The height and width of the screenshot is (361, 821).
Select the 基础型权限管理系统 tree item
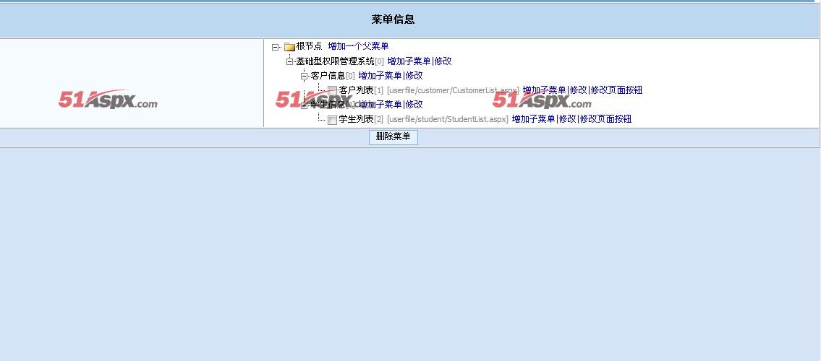click(x=335, y=61)
